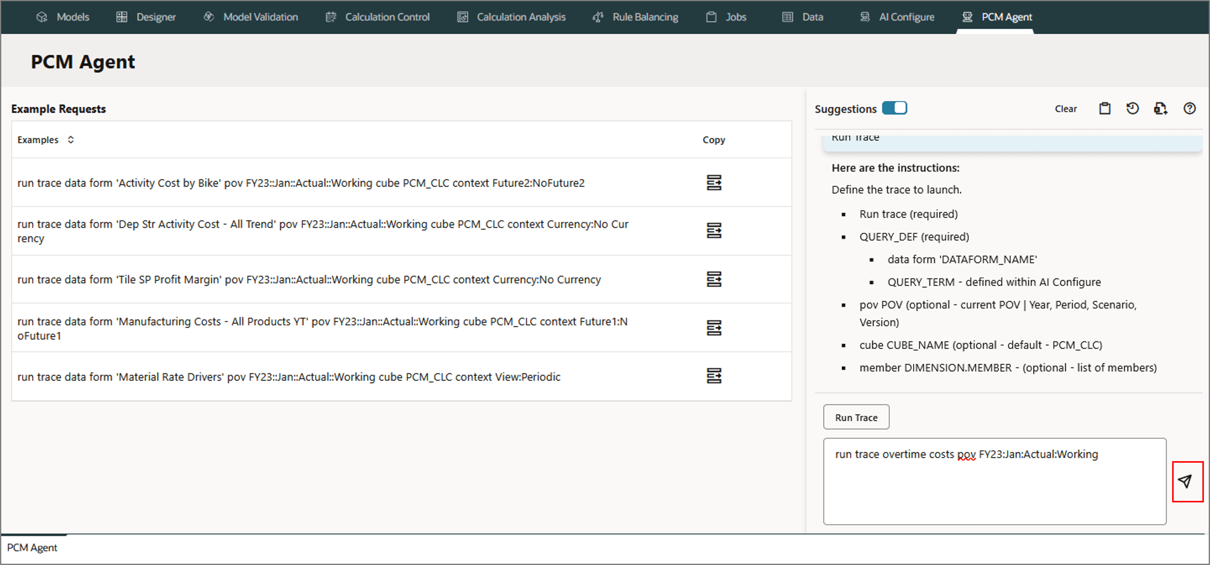Click the clipboard icon in chat header
The height and width of the screenshot is (565, 1210).
[x=1104, y=109]
